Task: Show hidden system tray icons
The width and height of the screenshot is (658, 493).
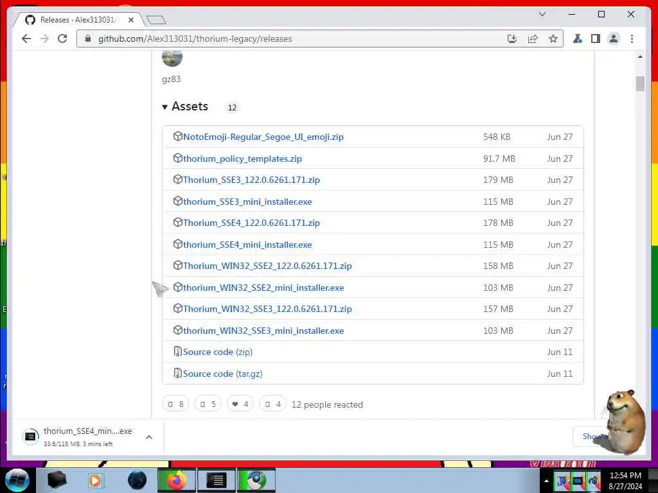Action: click(546, 481)
